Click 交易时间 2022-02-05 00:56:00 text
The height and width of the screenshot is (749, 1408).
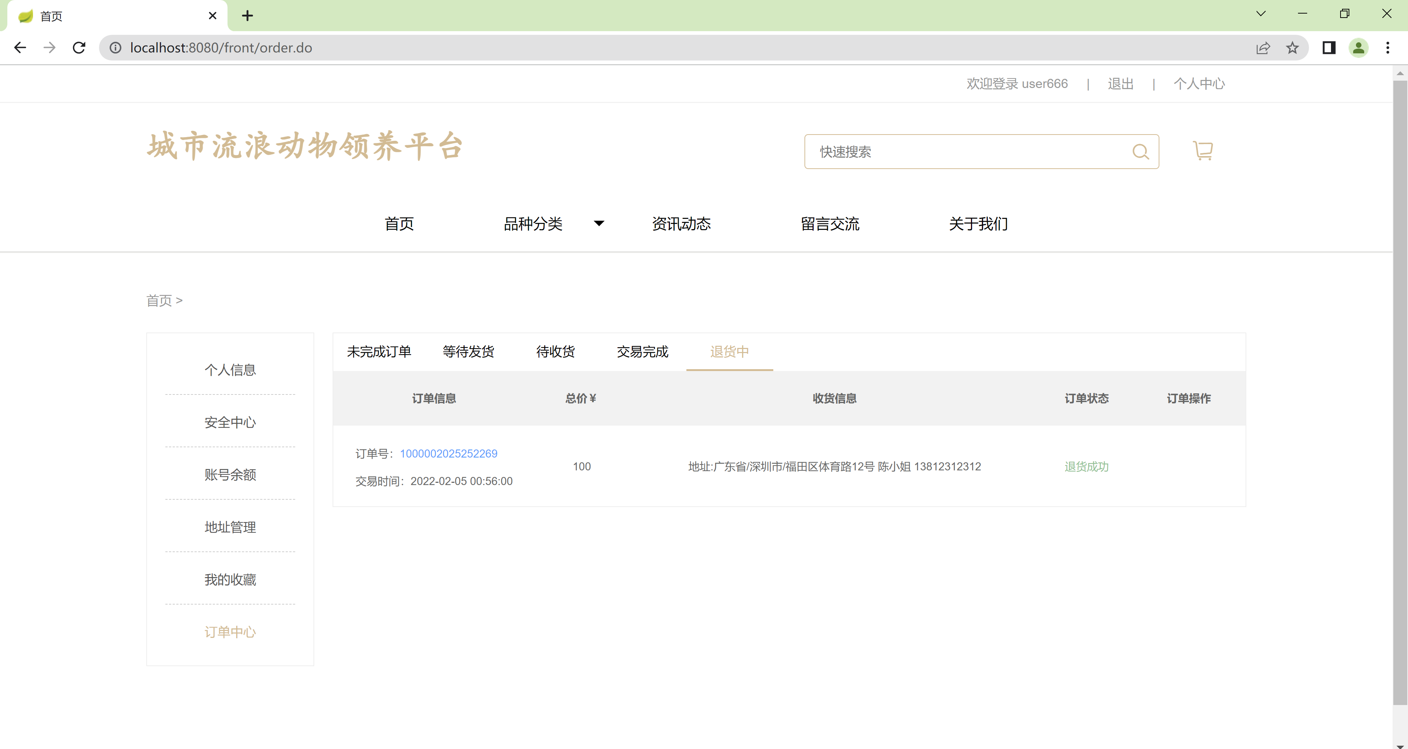(433, 481)
